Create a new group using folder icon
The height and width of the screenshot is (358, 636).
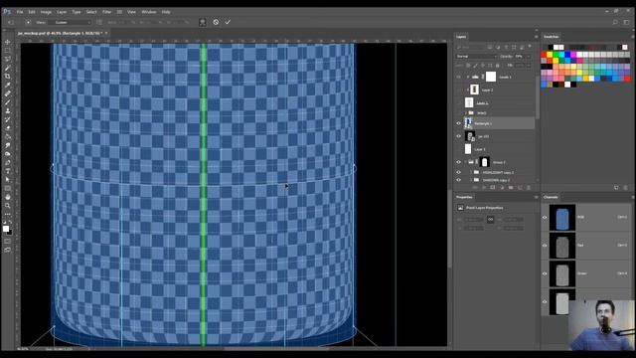(511, 188)
